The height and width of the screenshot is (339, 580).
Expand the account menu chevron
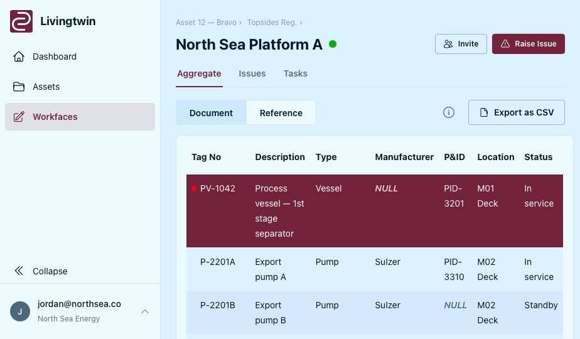coord(145,311)
